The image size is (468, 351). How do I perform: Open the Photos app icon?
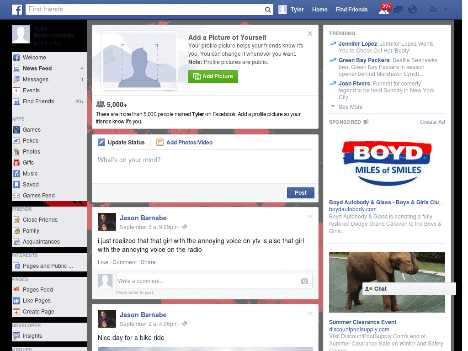point(16,152)
